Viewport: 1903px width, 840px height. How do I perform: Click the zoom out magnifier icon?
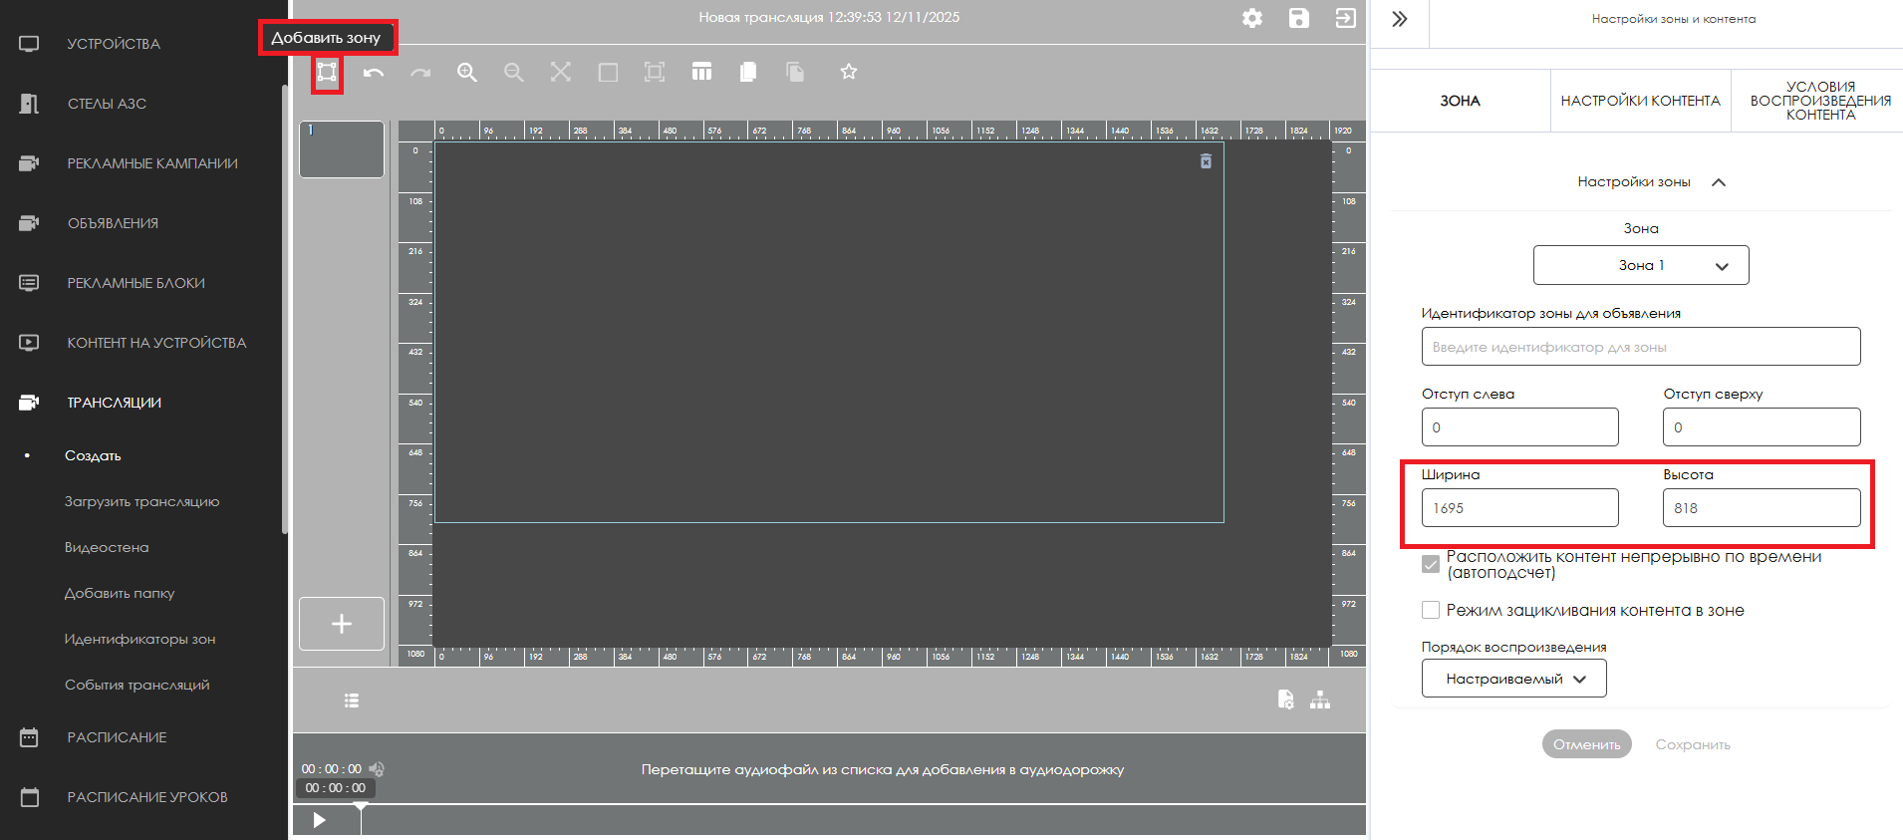tap(513, 73)
